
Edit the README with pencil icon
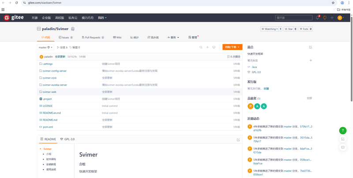click(238, 140)
